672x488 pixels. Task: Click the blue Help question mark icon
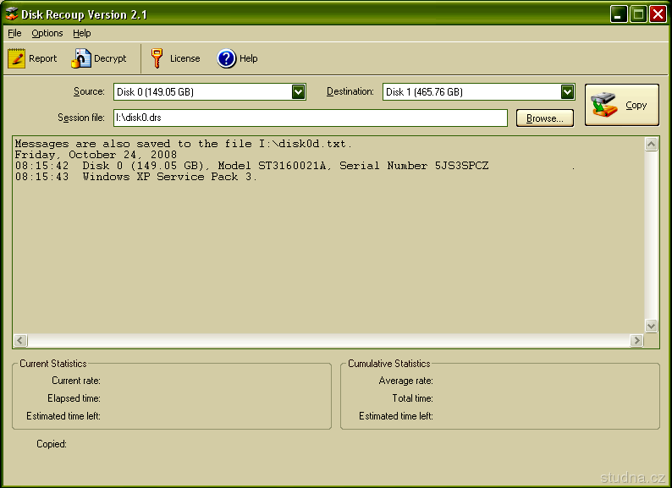click(226, 58)
